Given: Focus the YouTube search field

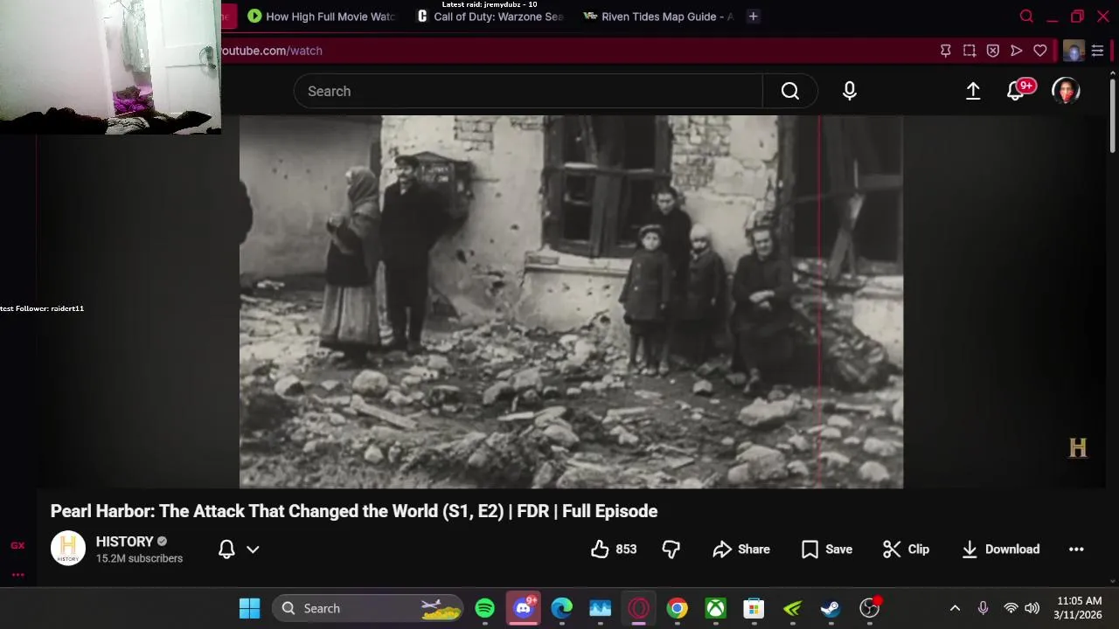Looking at the screenshot, I should pyautogui.click(x=528, y=91).
